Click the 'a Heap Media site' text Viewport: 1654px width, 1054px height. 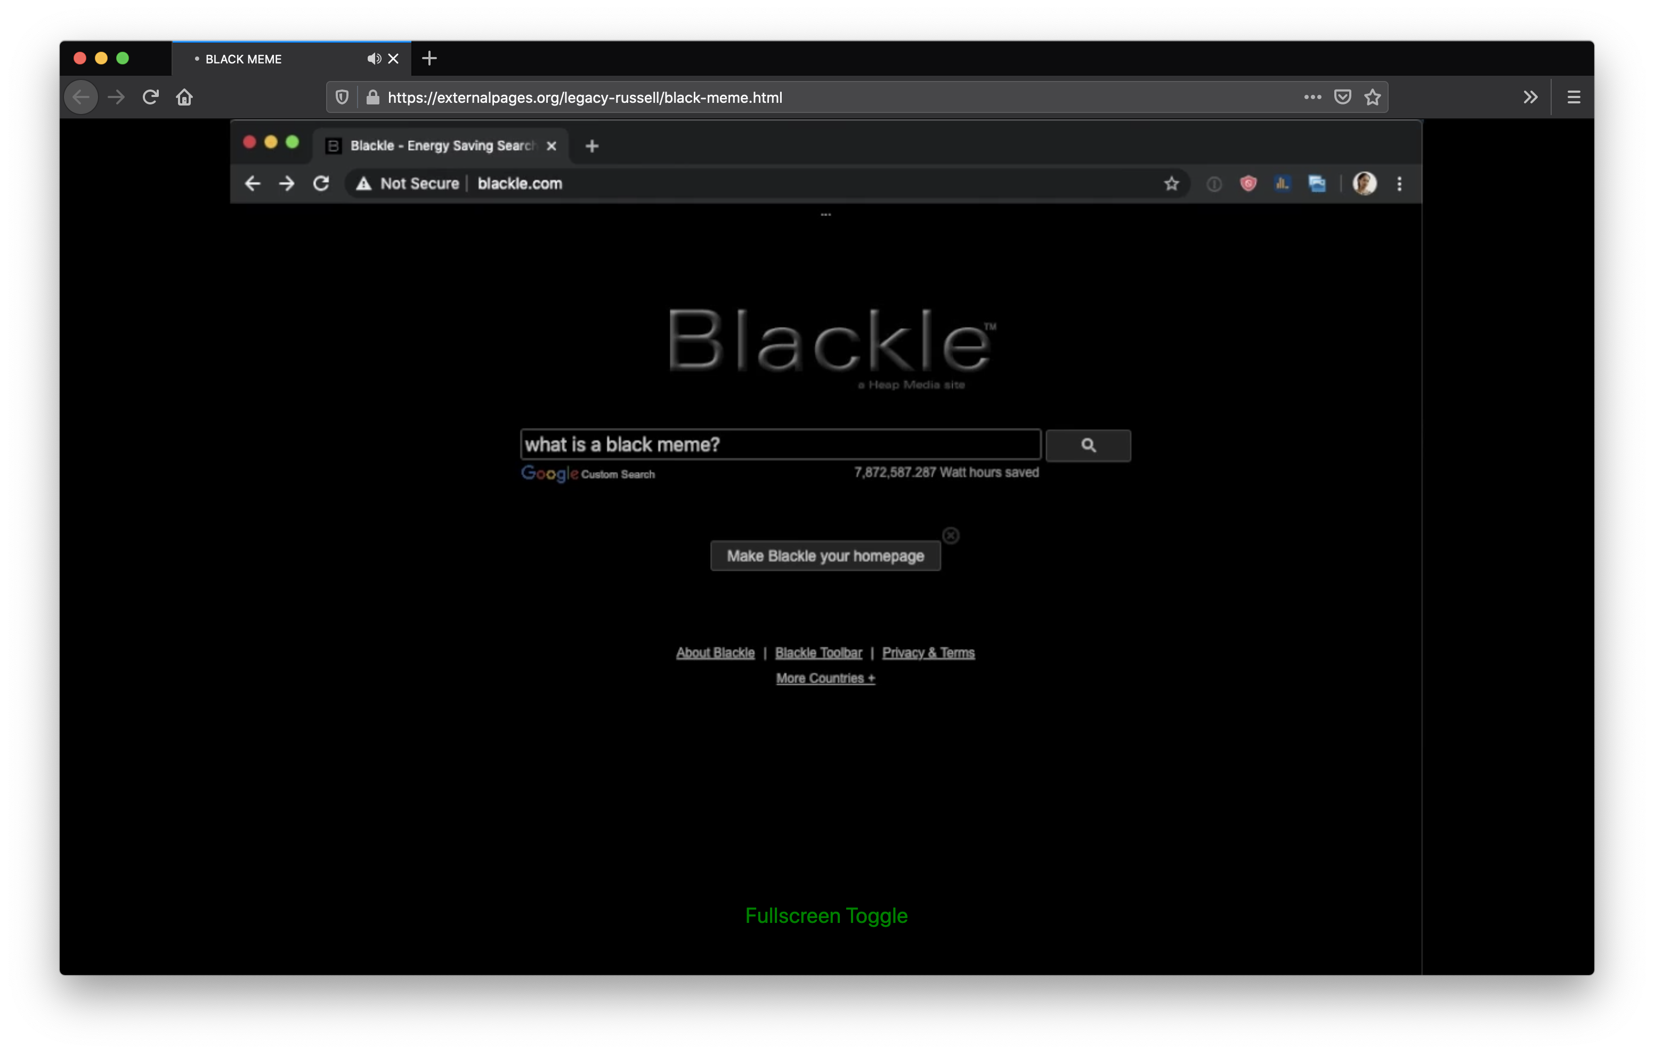click(912, 385)
